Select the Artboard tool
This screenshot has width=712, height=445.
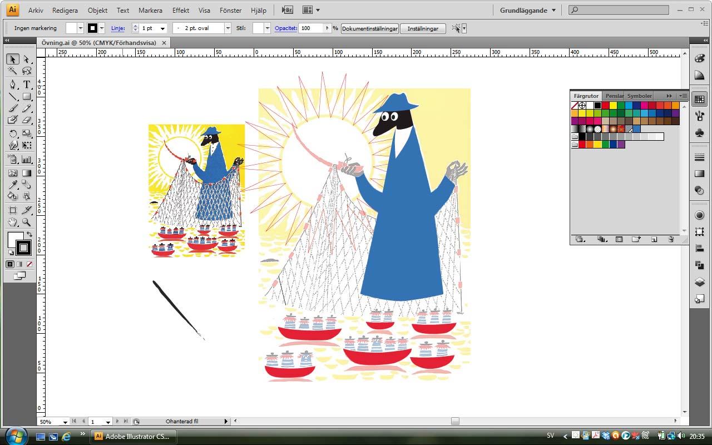(12, 210)
